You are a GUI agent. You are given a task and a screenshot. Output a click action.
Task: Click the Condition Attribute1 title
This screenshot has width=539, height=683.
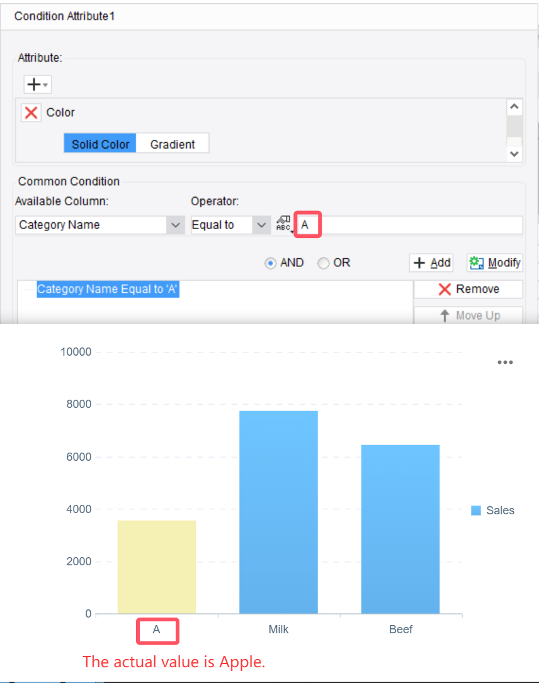click(64, 16)
